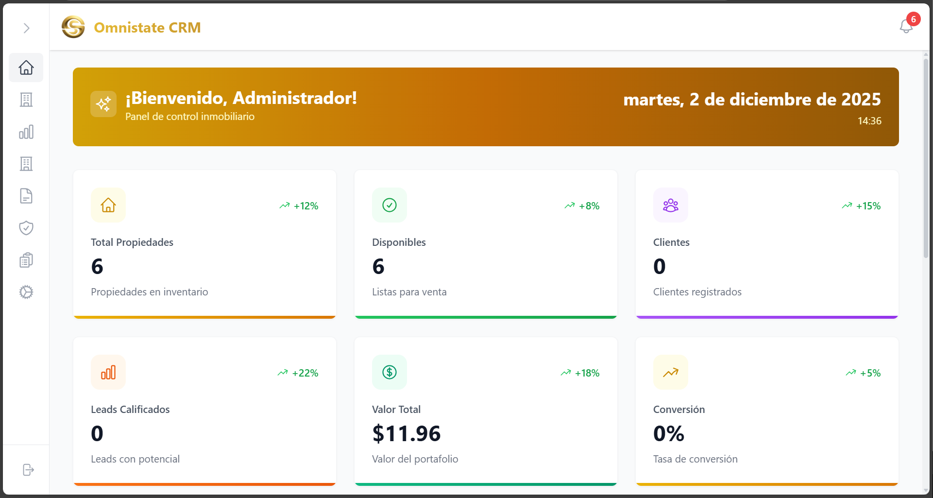The image size is (933, 498).
Task: Click the second building icon in the sidebar
Action: pyautogui.click(x=26, y=164)
